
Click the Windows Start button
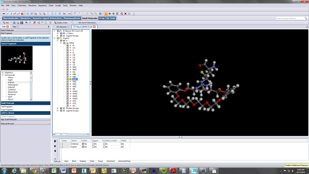pos(4,171)
